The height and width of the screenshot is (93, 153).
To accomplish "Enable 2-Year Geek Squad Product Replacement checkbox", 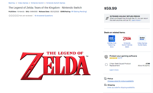I will [106, 64].
